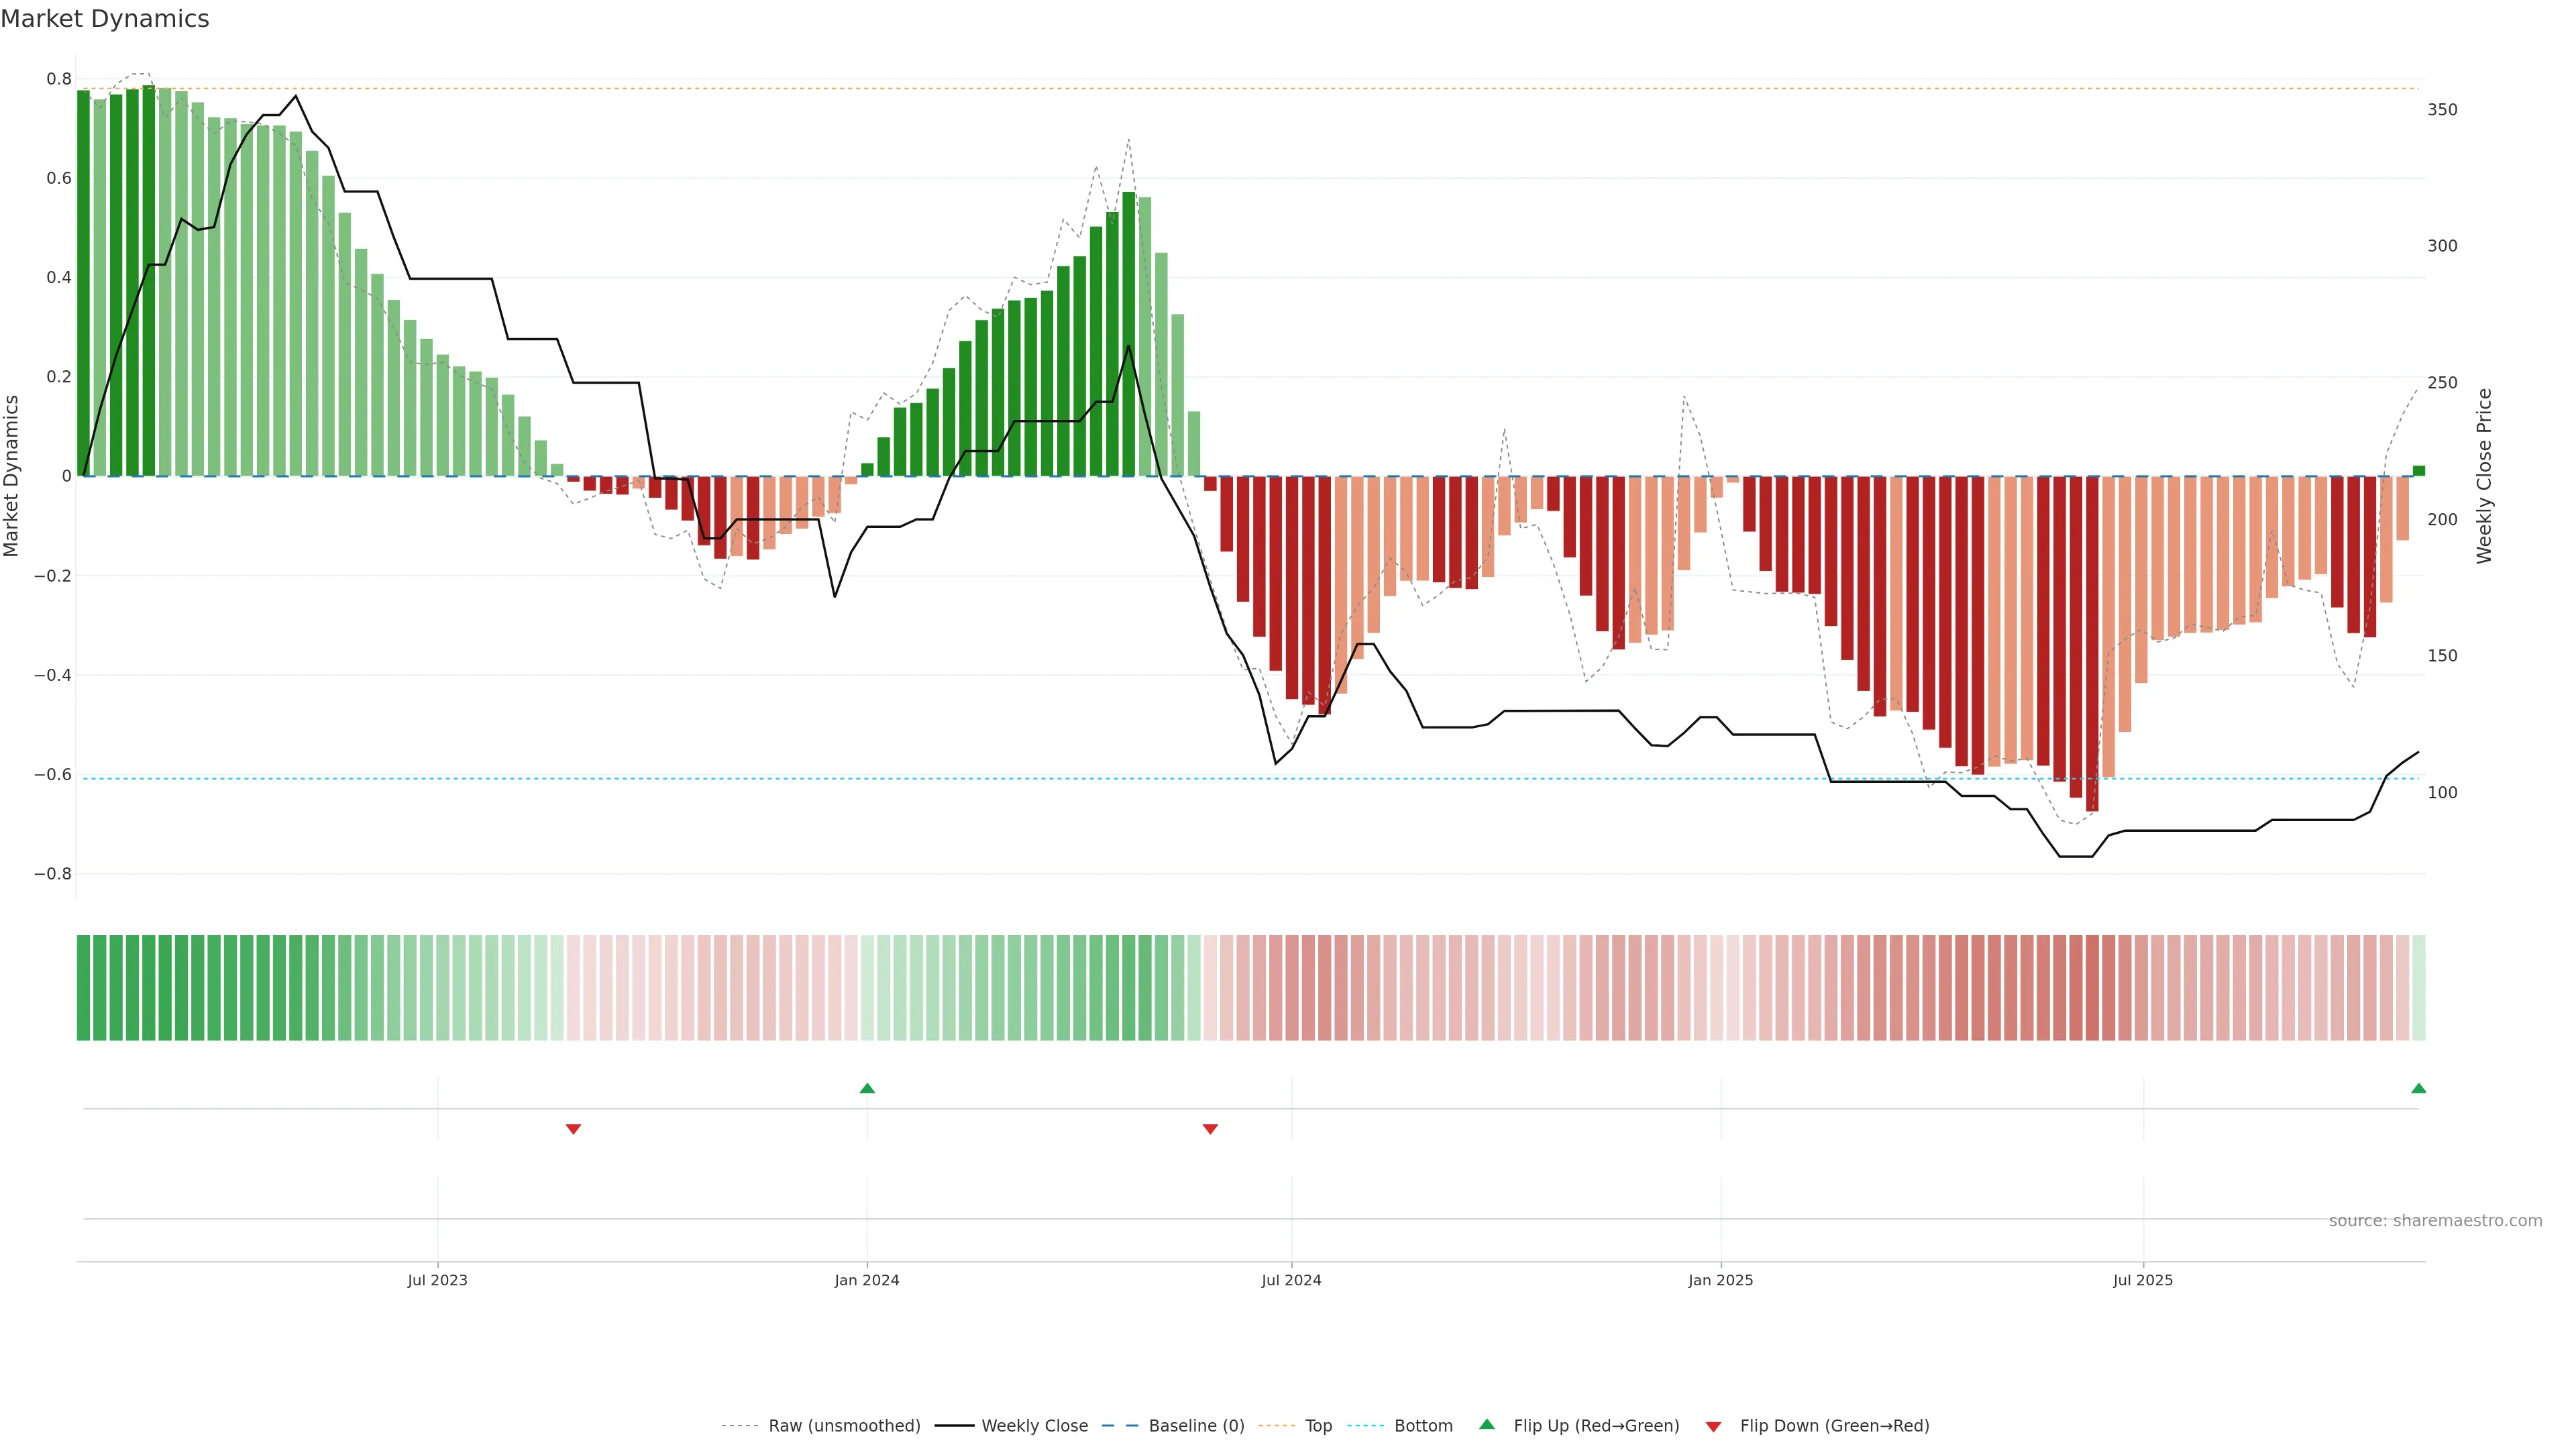This screenshot has width=2576, height=1449.
Task: Click the Jul 2024 axis label
Action: pos(1291,1280)
